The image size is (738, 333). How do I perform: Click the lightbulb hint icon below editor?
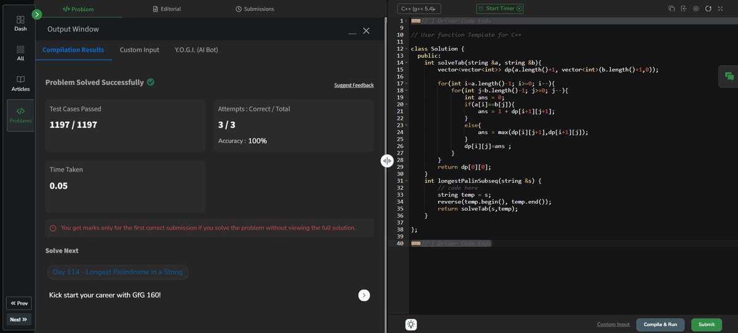pos(411,324)
